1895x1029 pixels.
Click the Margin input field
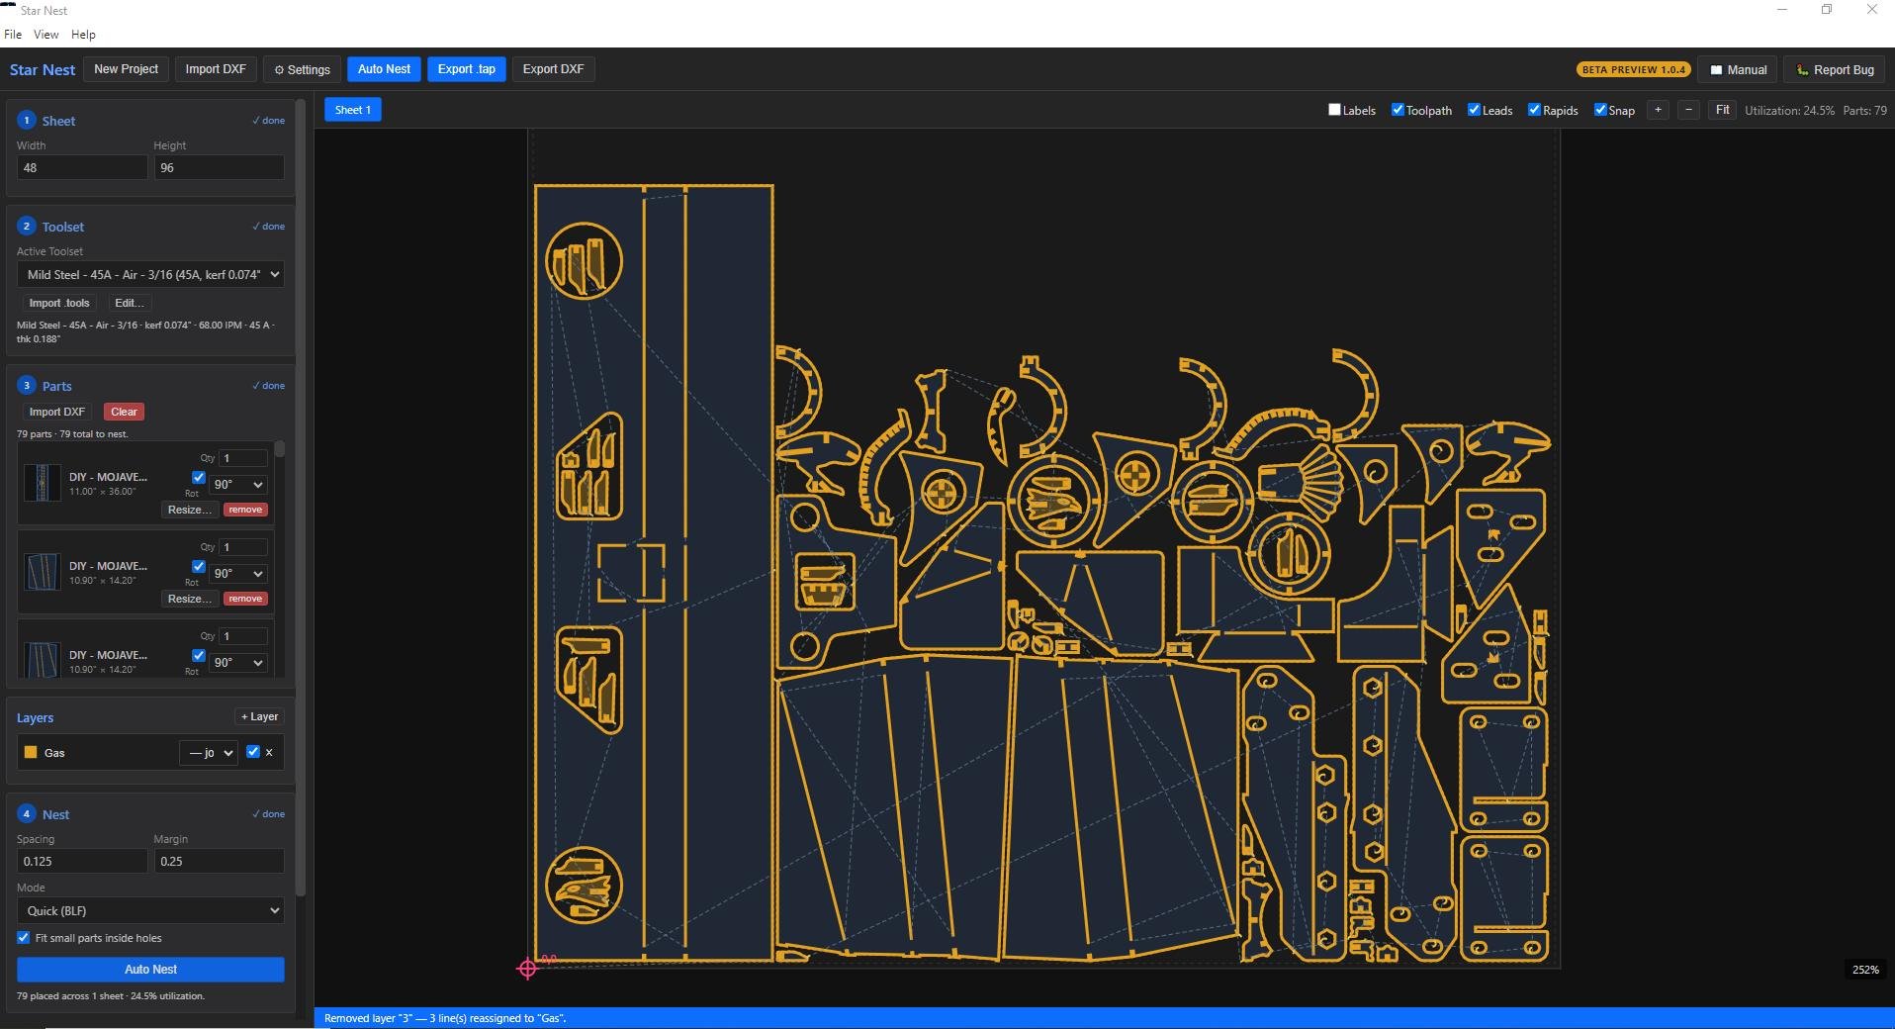[x=219, y=861]
